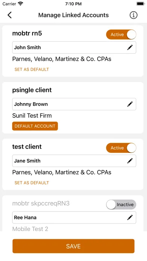Save linked account changes
Viewport: 147px width, 261px height.
coord(73,246)
